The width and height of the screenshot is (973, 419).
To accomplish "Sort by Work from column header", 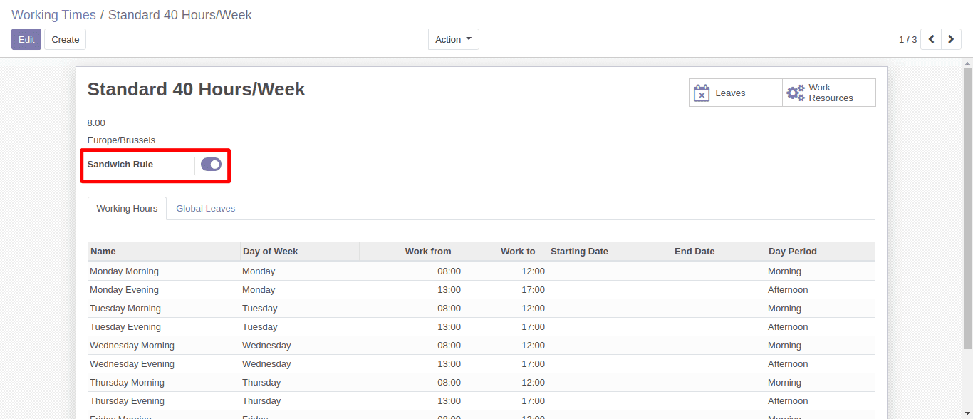I will click(x=412, y=252).
